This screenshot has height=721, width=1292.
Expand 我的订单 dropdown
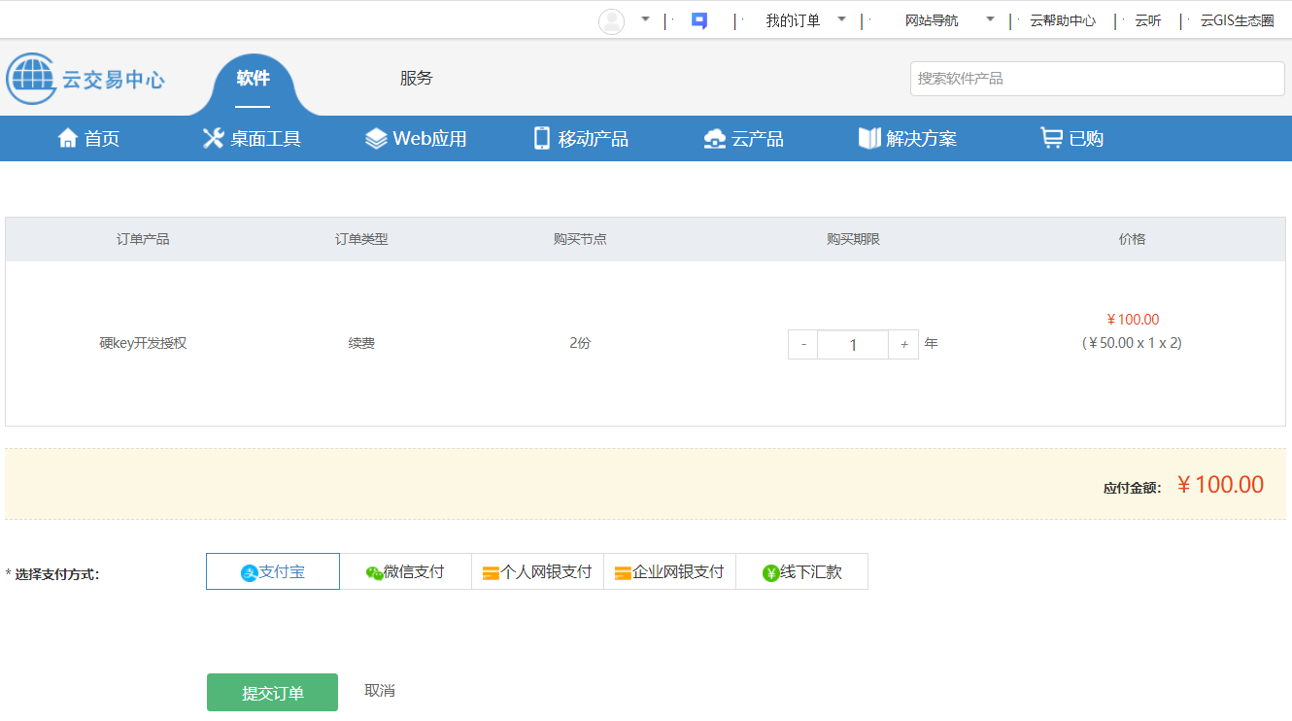841,19
